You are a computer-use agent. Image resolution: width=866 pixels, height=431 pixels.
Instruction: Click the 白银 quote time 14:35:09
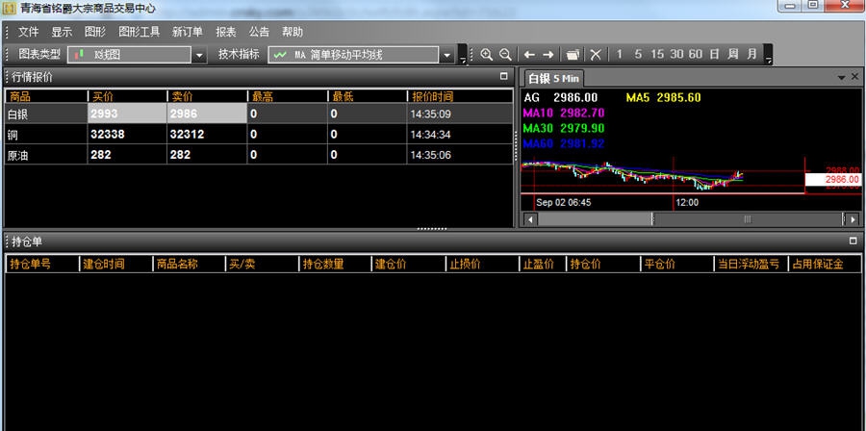(430, 114)
